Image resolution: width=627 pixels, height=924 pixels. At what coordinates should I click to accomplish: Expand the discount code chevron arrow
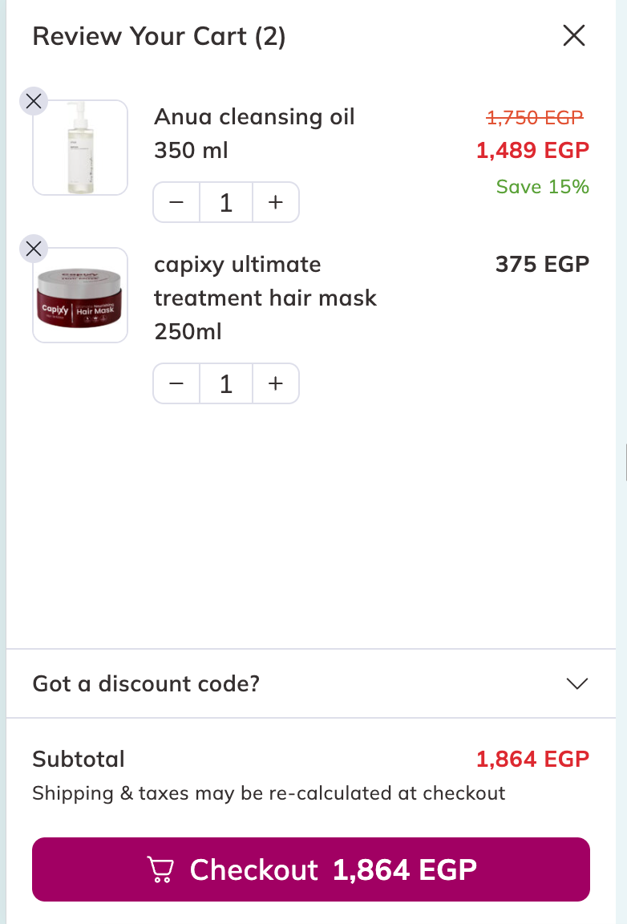tap(576, 683)
